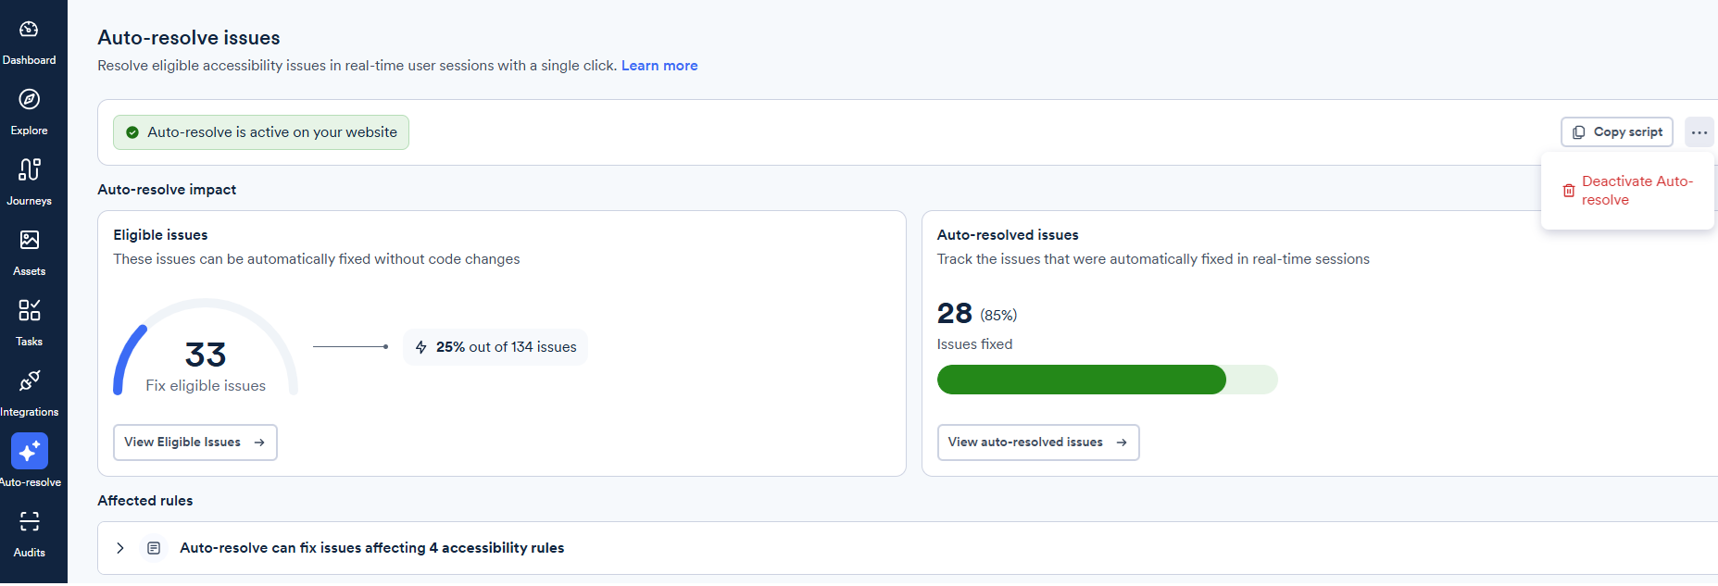The image size is (1718, 586).
Task: Choose Deactivate Auto-resolve menu item
Action: [x=1627, y=191]
